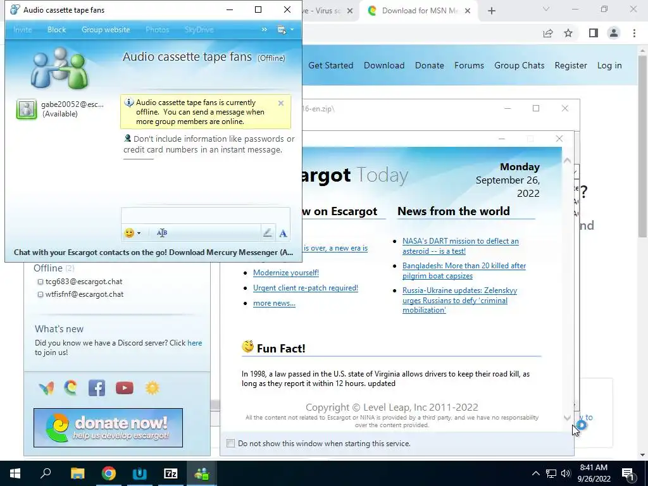Change font with the blue A icon
Screen dimensions: 648x486
pos(283,234)
